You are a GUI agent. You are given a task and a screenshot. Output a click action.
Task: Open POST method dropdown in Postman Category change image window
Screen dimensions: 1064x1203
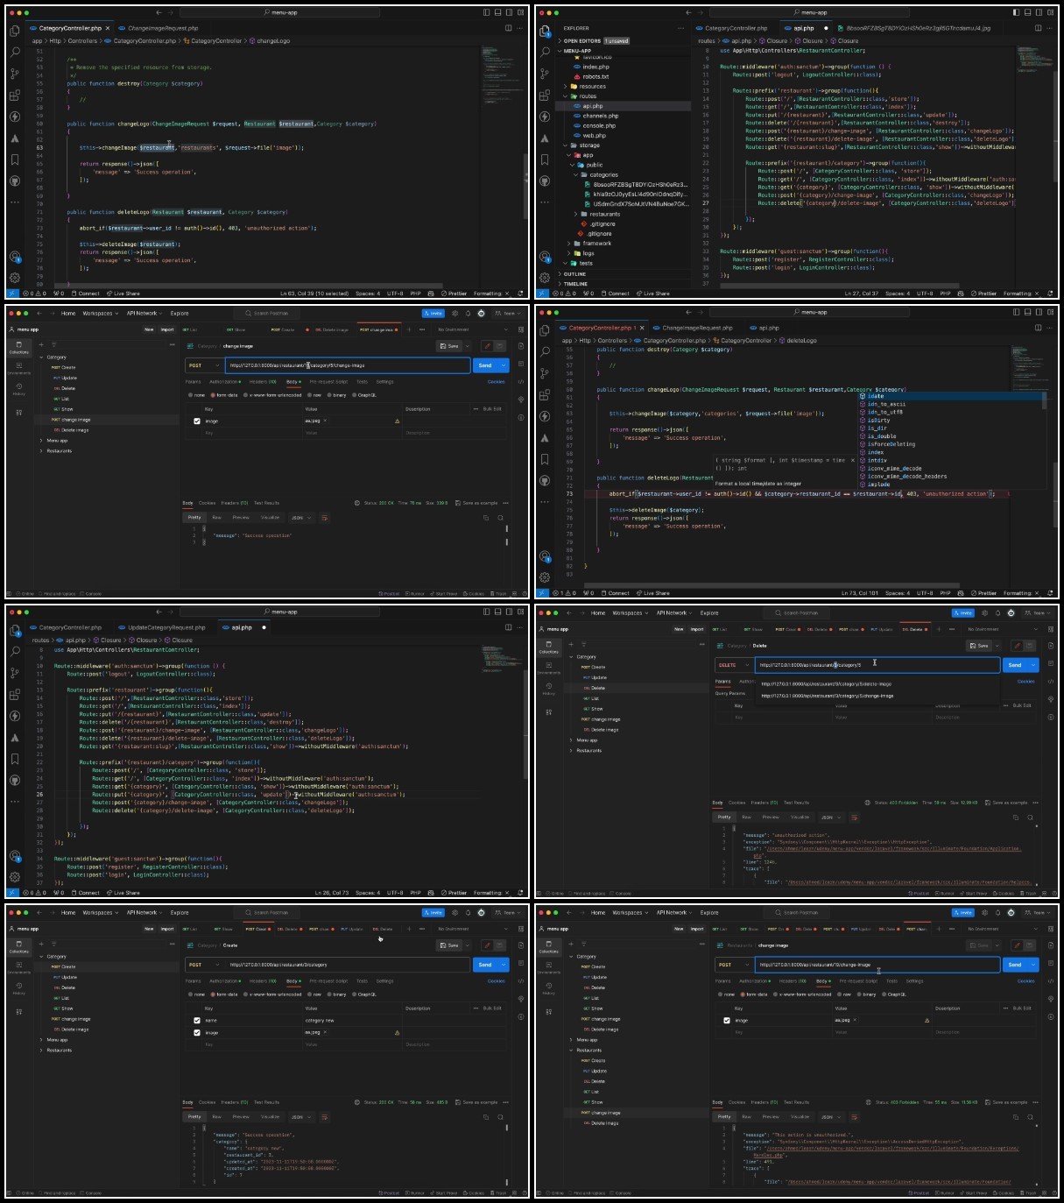tap(204, 365)
